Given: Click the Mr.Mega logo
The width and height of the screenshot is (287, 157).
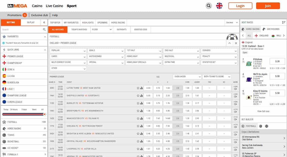Looking at the screenshot, I should tap(17, 6).
